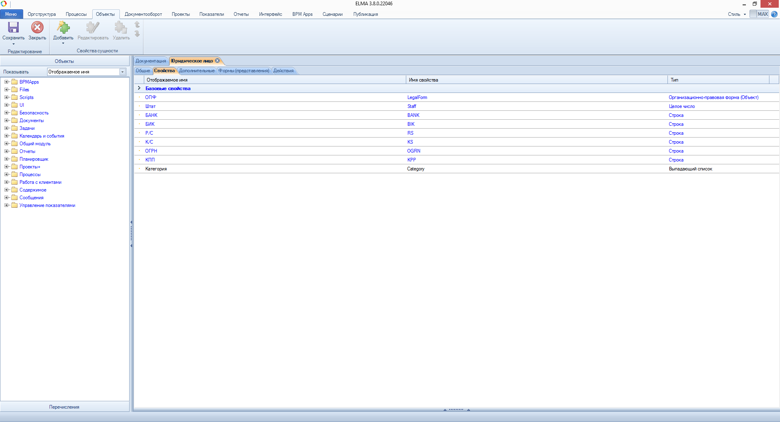Click the move property up arrow
Screen dimensions: 780x422
coord(137,24)
